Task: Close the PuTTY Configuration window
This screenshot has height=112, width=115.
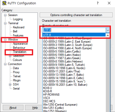Action: point(109,3)
